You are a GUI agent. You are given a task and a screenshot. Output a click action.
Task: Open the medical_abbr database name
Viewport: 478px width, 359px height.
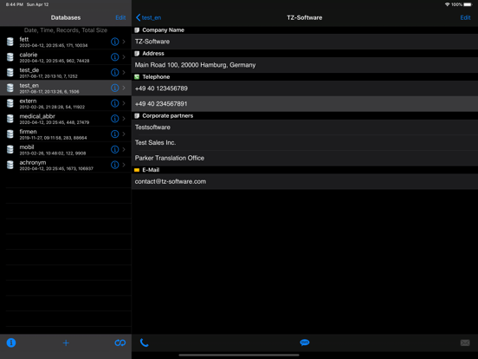tap(37, 116)
